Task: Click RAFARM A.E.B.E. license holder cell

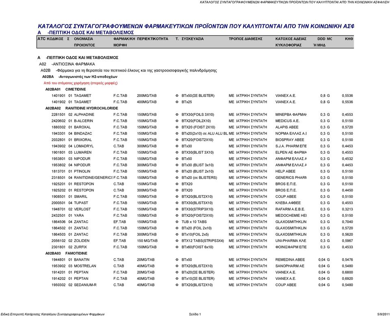Action: pos(290,209)
